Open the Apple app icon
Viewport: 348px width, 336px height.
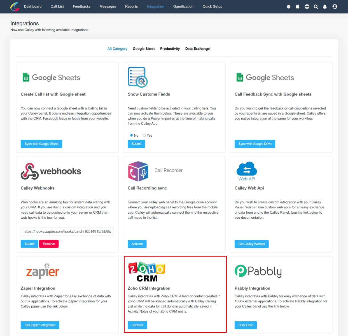point(298,6)
